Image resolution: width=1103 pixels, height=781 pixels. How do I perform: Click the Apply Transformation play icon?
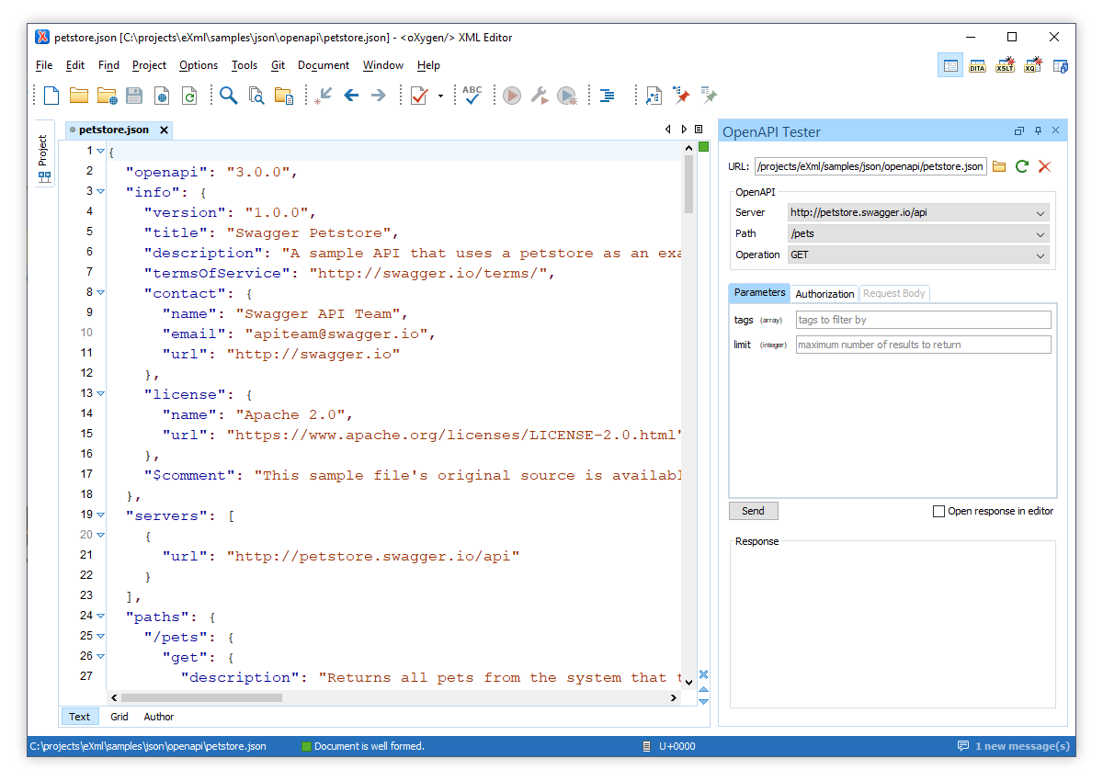click(512, 95)
